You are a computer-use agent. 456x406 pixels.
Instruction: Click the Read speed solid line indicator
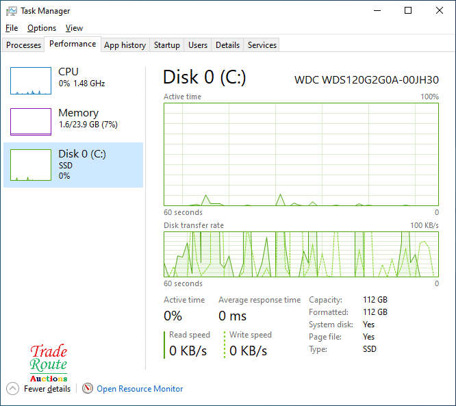pos(165,344)
